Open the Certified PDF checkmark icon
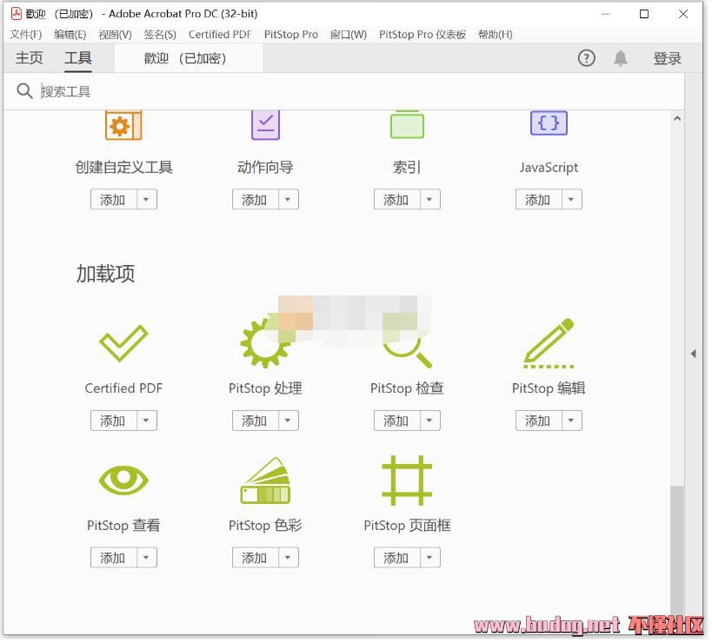712x643 pixels. (123, 343)
